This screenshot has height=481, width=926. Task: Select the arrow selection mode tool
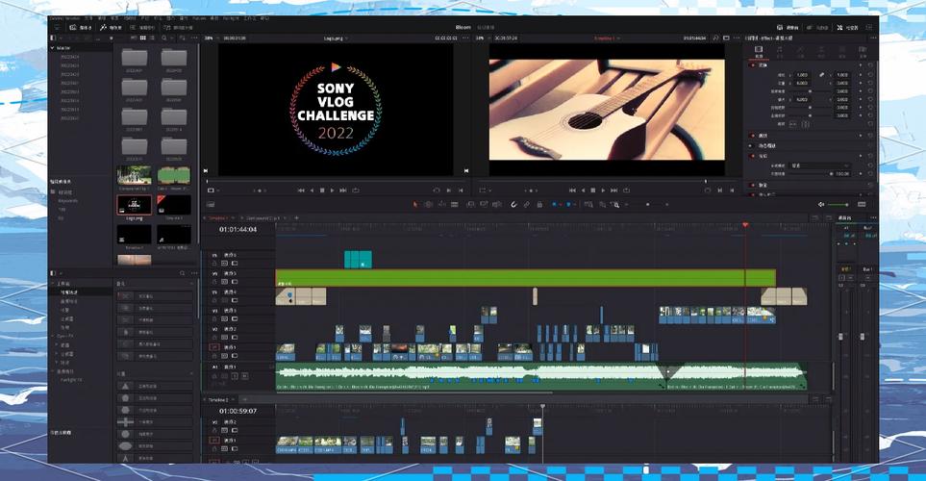[x=415, y=205]
